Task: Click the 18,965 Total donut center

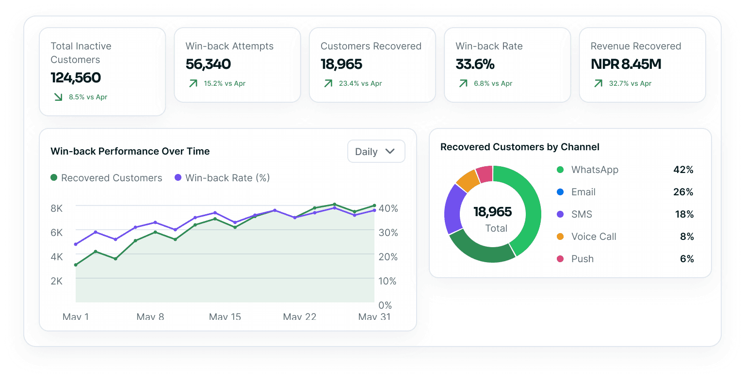Action: click(x=493, y=219)
